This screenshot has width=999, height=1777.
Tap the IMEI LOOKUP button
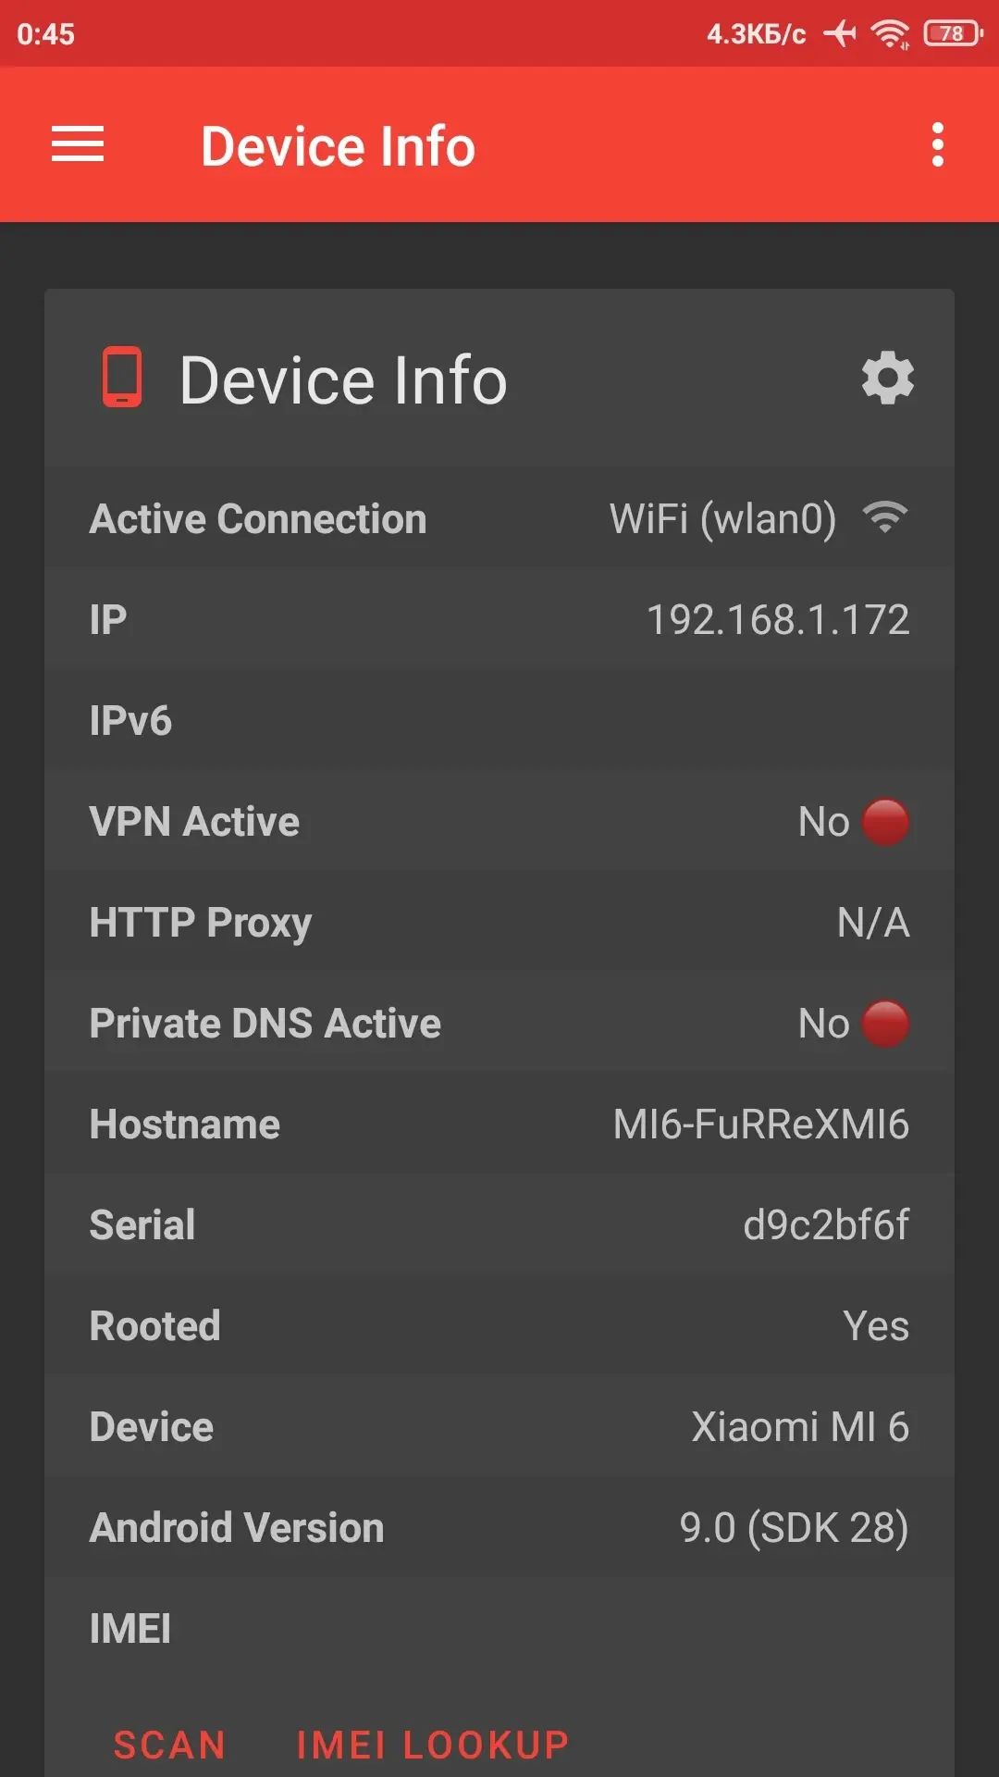click(x=432, y=1745)
